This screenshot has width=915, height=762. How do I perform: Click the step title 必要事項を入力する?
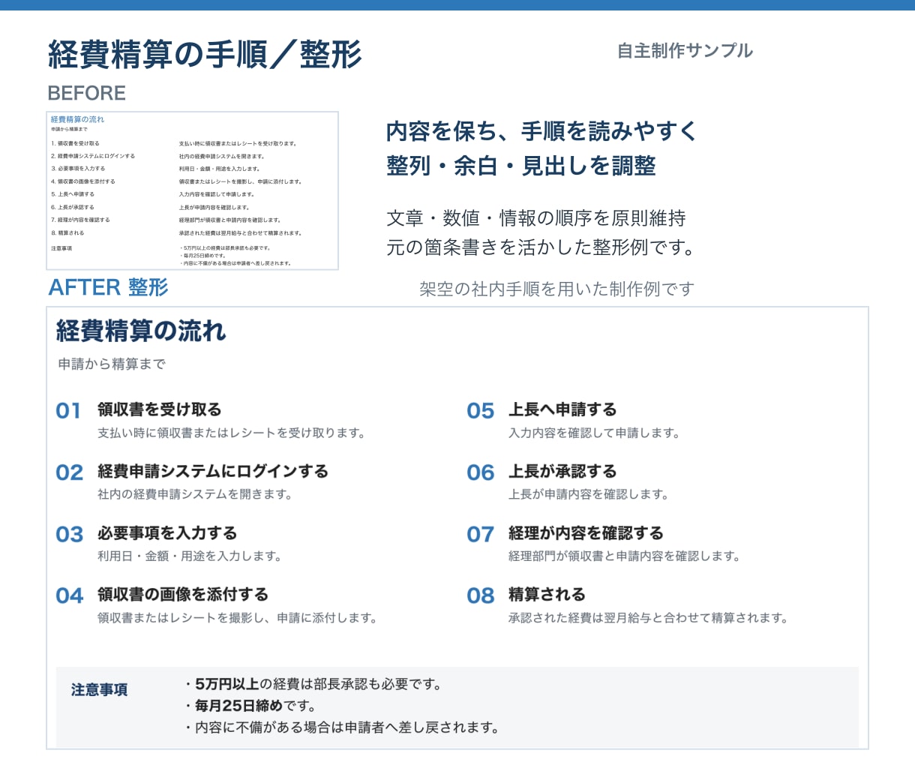(167, 533)
